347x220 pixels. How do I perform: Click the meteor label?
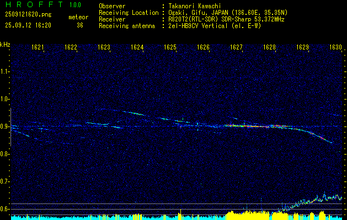(78, 17)
